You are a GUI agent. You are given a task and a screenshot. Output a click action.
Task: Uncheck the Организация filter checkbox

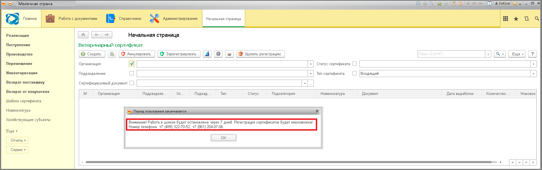(x=132, y=63)
